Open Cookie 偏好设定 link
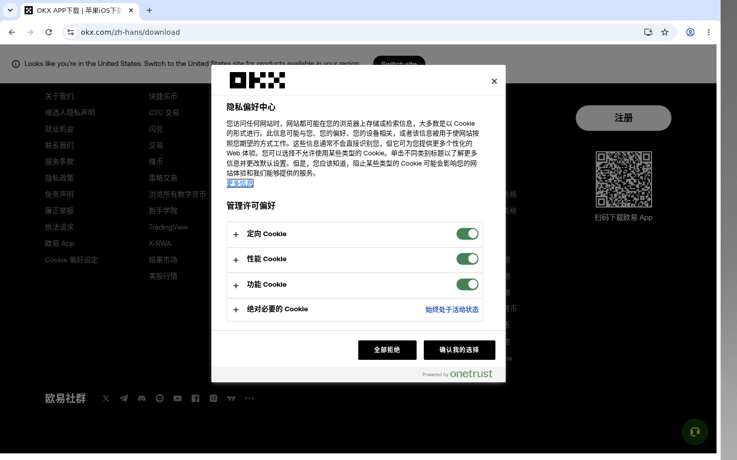737x460 pixels. (x=72, y=260)
